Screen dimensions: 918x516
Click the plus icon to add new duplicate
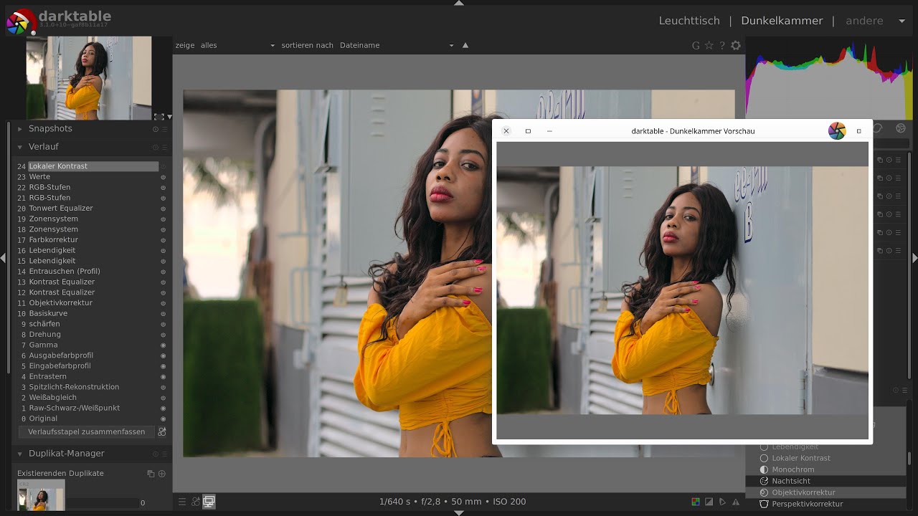tap(162, 474)
